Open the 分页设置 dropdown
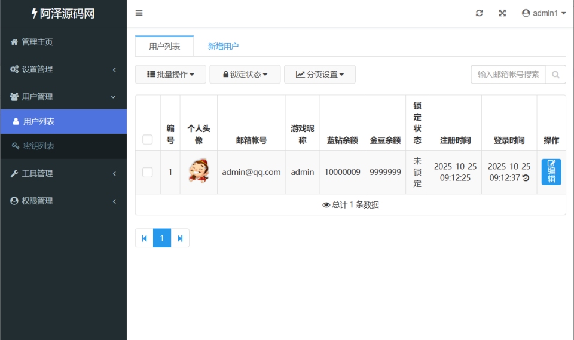Viewport: 574px width, 340px height. (319, 75)
